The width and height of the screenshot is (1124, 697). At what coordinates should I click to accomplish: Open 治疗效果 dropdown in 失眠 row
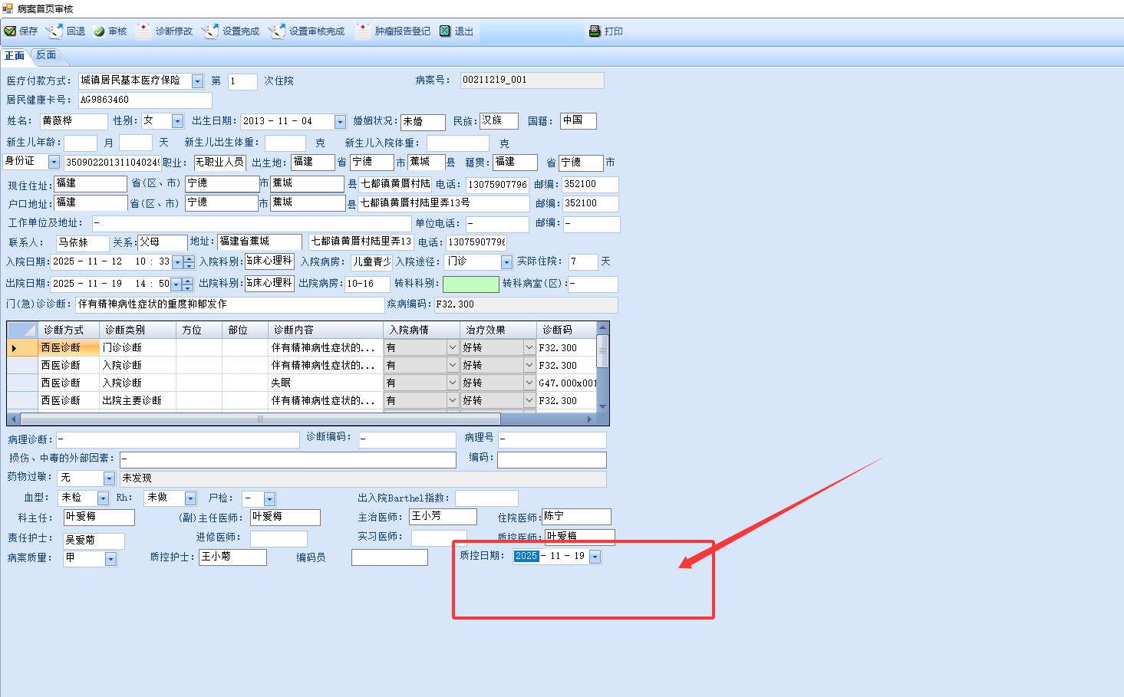coord(529,383)
